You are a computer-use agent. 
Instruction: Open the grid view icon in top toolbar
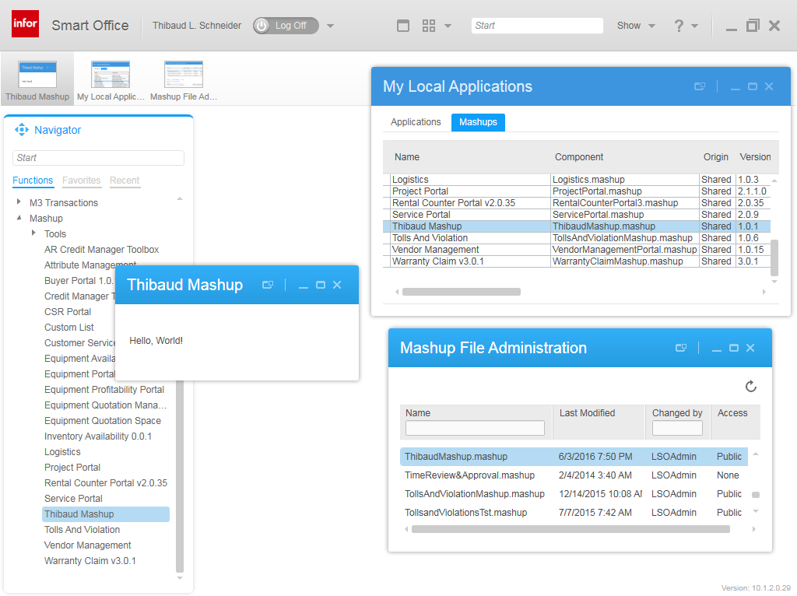pyautogui.click(x=429, y=26)
